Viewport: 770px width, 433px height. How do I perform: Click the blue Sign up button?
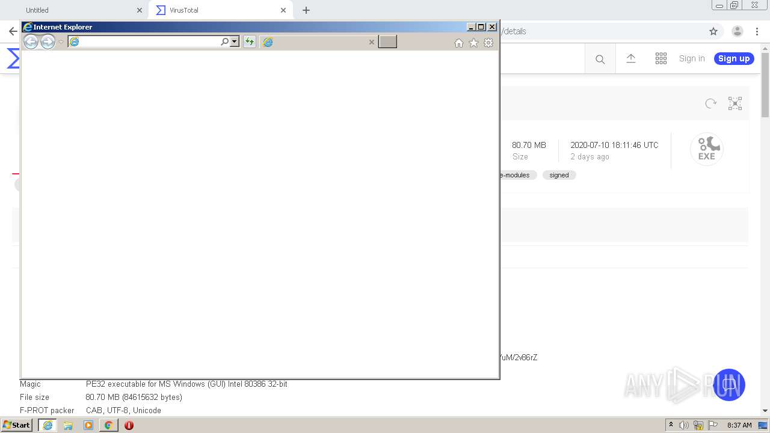tap(734, 58)
